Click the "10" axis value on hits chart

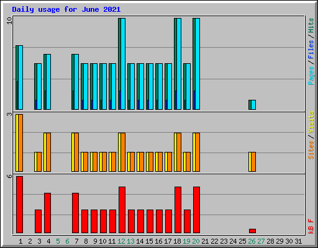(x=9, y=20)
